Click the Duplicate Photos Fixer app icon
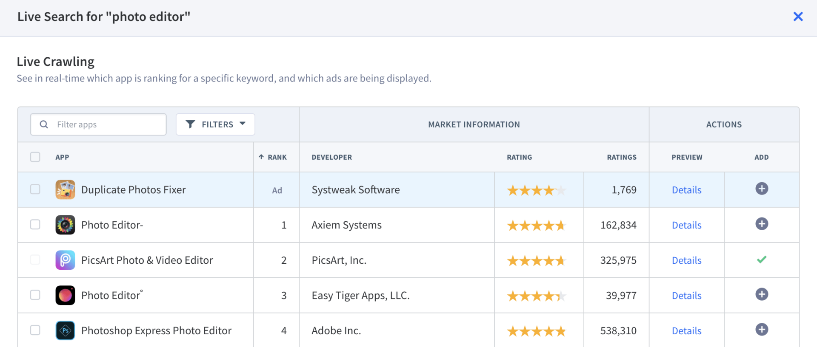 pyautogui.click(x=65, y=189)
